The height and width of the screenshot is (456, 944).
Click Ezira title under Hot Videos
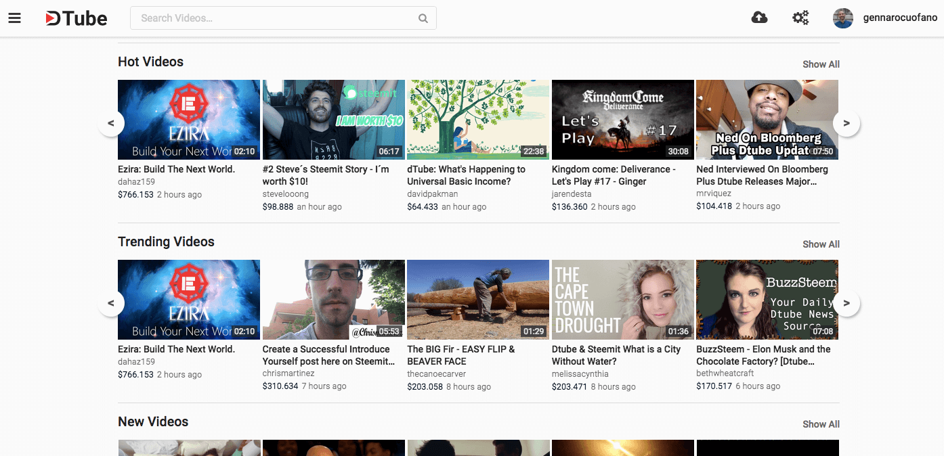coord(177,169)
